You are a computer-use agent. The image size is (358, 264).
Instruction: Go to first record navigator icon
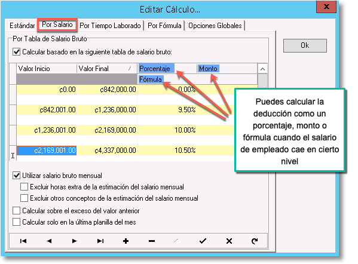(23, 241)
